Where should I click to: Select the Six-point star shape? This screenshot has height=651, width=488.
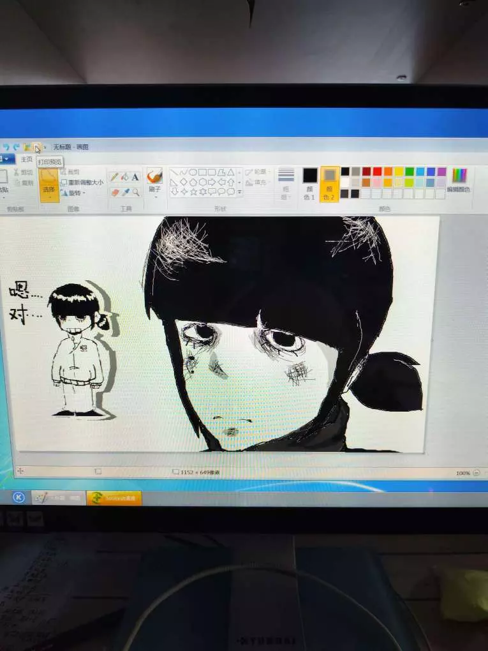(x=203, y=192)
